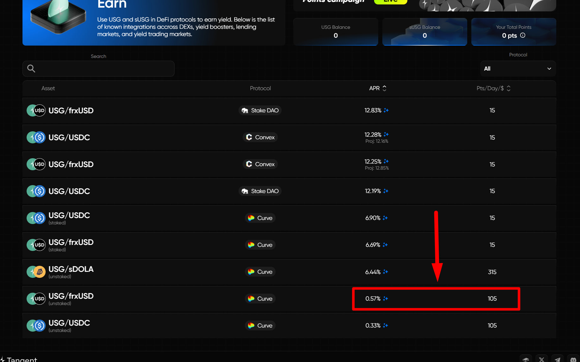The image size is (580, 362).
Task: Click the USG/sDOLA token pair icon
Action: (36, 272)
